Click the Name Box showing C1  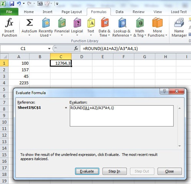[x=23, y=49]
